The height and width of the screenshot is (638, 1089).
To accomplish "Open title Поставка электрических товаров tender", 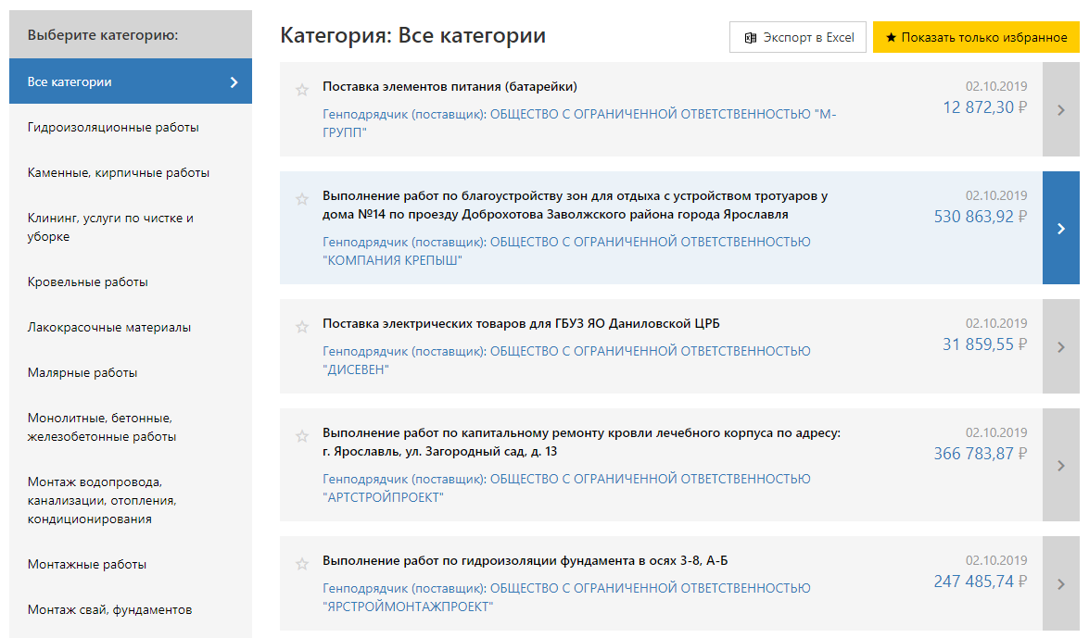I will [x=521, y=323].
